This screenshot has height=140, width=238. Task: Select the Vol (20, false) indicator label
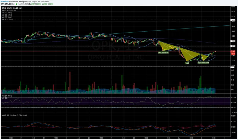[x=7, y=15]
